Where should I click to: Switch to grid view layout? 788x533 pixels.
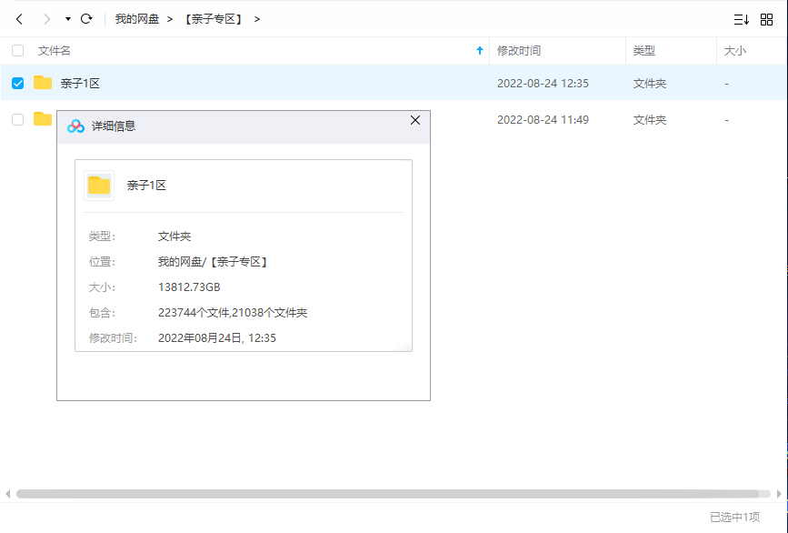click(766, 19)
